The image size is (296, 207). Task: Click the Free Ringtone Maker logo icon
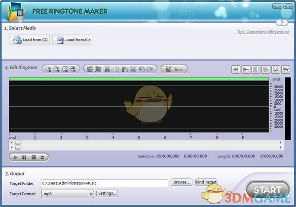(16, 12)
